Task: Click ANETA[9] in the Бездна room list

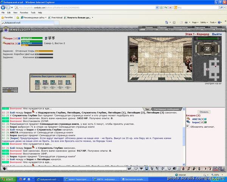Action: tap(198, 119)
